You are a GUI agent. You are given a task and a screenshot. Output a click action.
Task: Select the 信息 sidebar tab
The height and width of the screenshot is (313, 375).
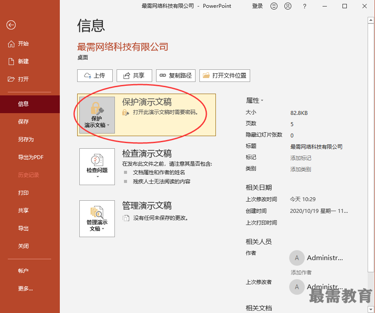click(30, 104)
